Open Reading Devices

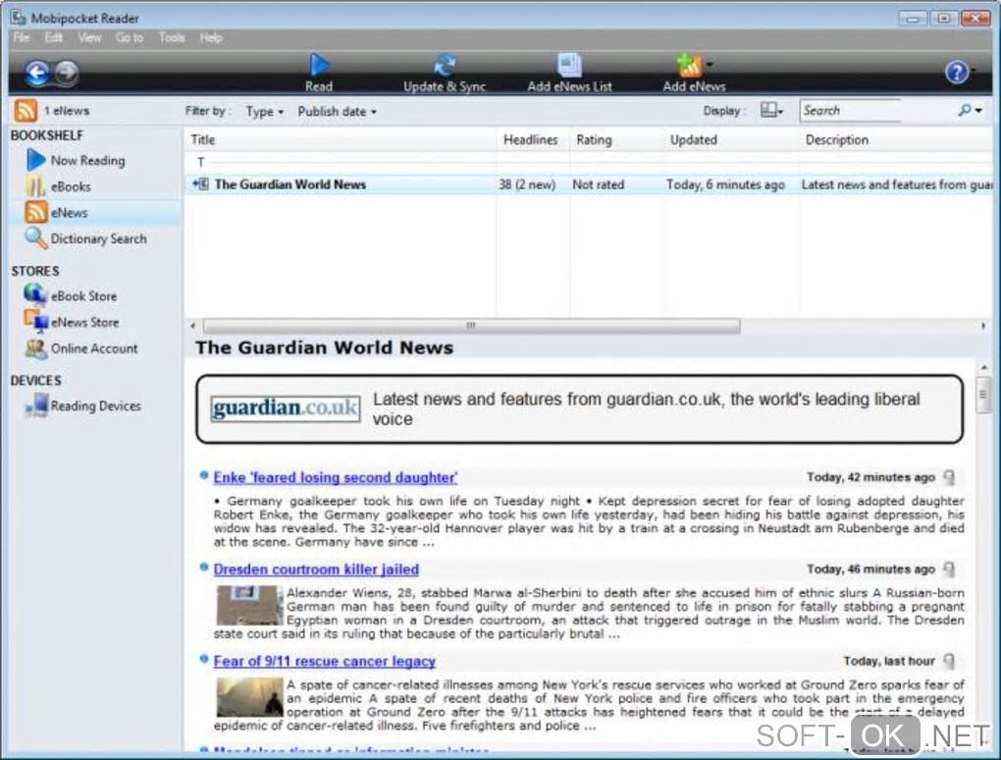point(83,407)
